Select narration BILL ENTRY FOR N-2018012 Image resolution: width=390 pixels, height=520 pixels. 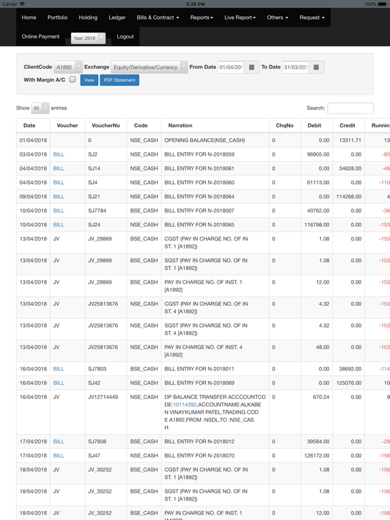click(x=199, y=441)
